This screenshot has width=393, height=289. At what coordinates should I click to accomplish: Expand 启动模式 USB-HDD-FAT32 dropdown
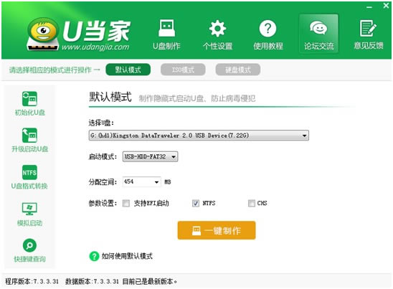pyautogui.click(x=150, y=156)
